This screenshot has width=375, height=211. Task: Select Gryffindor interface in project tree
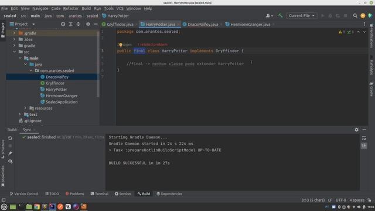point(55,83)
